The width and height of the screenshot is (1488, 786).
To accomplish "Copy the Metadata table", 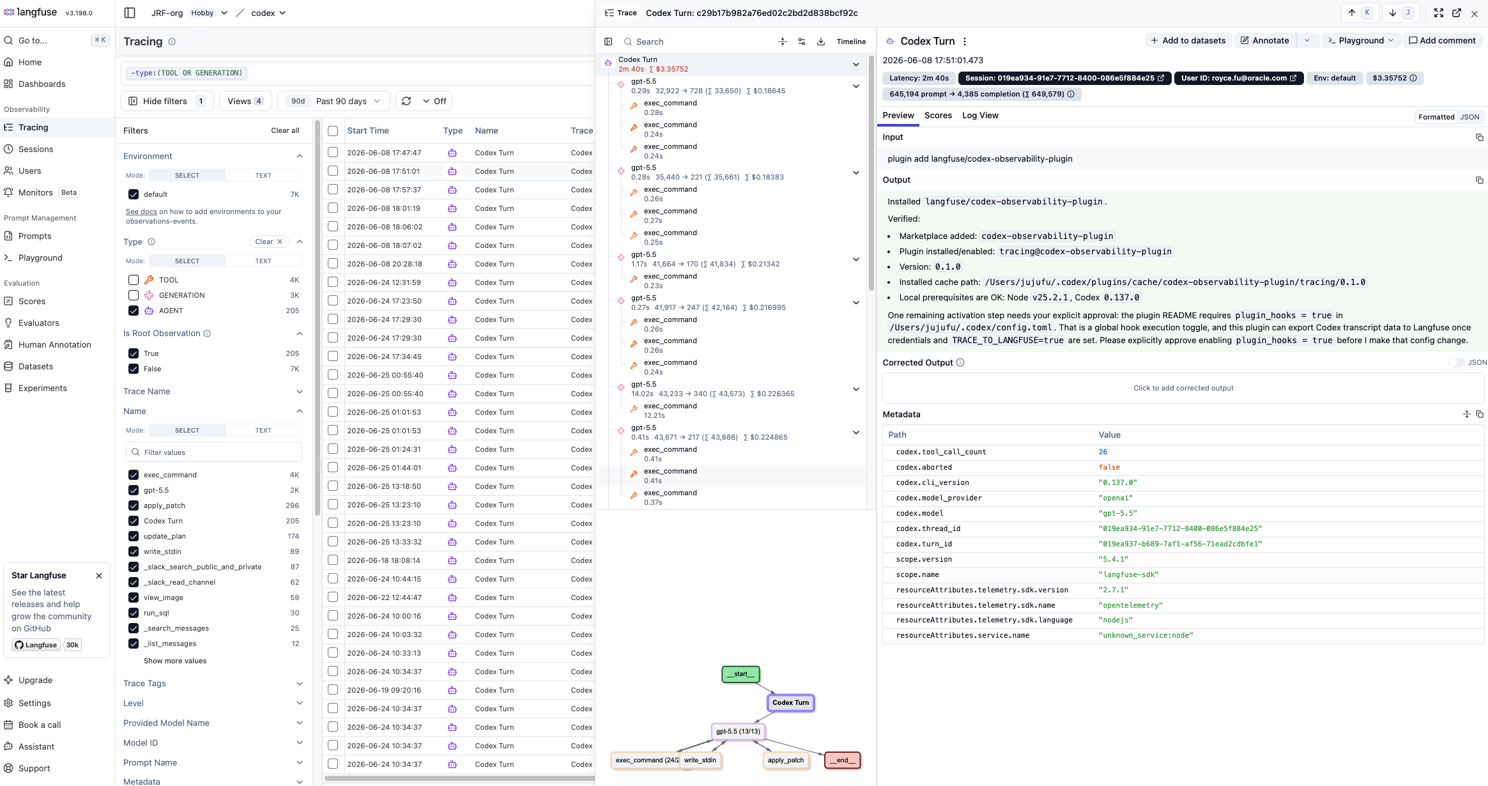I will 1479,414.
